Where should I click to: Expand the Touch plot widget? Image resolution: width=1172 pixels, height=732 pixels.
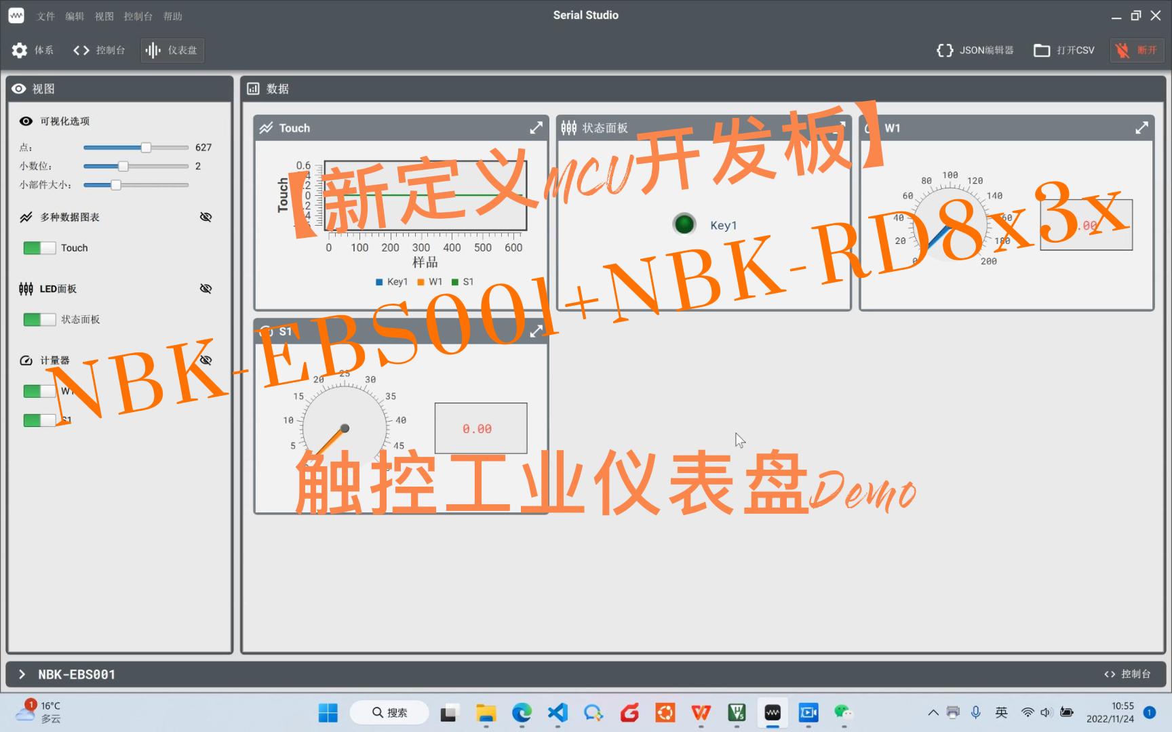coord(536,127)
